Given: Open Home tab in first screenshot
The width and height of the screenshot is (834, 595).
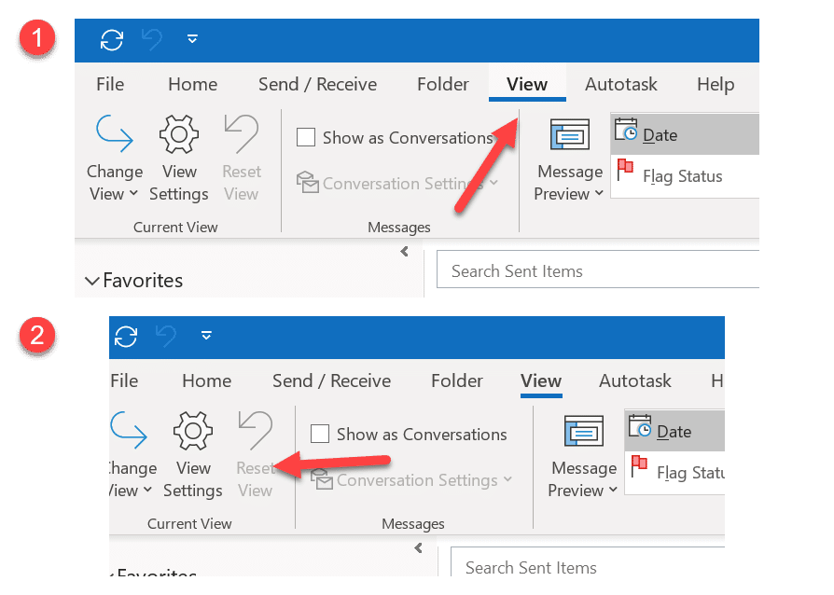Looking at the screenshot, I should (x=192, y=84).
